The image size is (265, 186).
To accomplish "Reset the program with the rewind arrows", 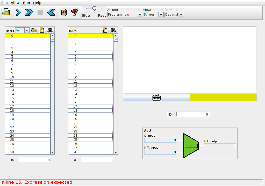I will 51,12.
